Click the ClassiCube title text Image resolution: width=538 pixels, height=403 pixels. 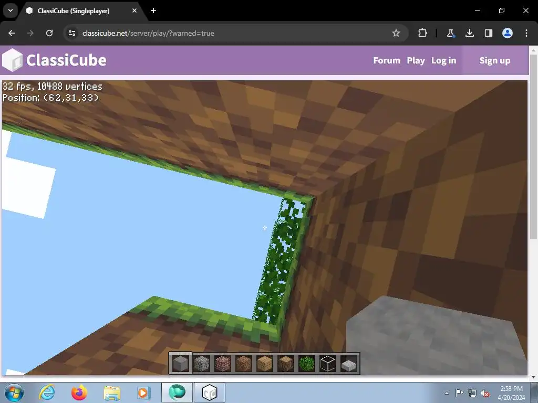pos(66,60)
